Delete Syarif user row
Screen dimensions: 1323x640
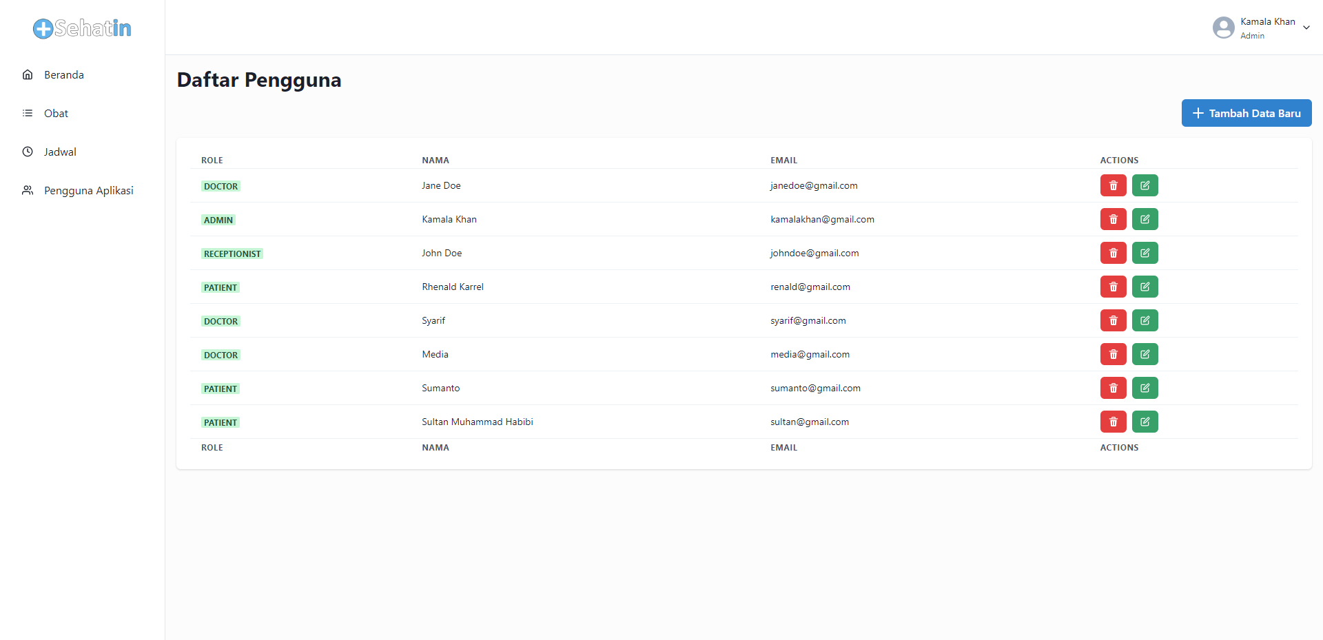coord(1113,320)
